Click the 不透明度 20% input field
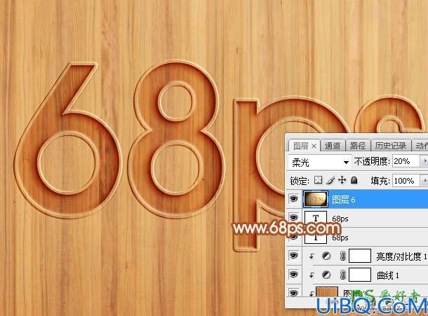428x316 pixels. click(x=406, y=161)
